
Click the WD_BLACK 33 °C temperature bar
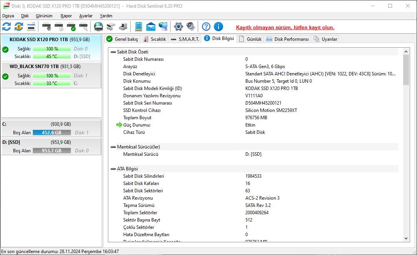click(52, 83)
